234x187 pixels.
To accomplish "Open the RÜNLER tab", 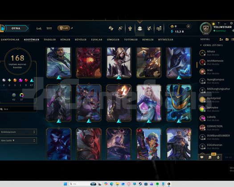I will pos(65,40).
